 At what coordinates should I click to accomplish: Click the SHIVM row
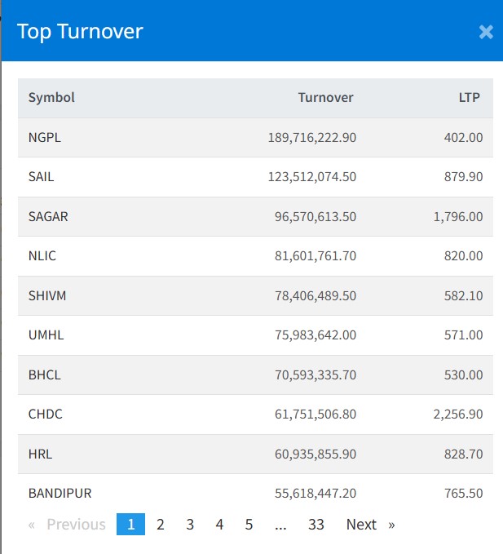point(47,296)
